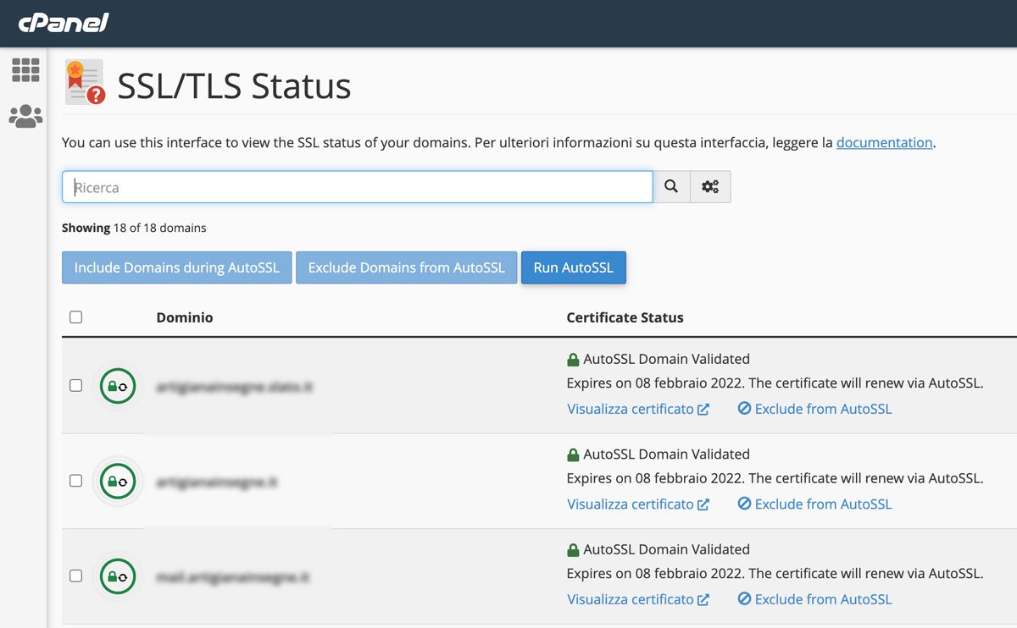Check the first domain row checkbox

(x=76, y=385)
